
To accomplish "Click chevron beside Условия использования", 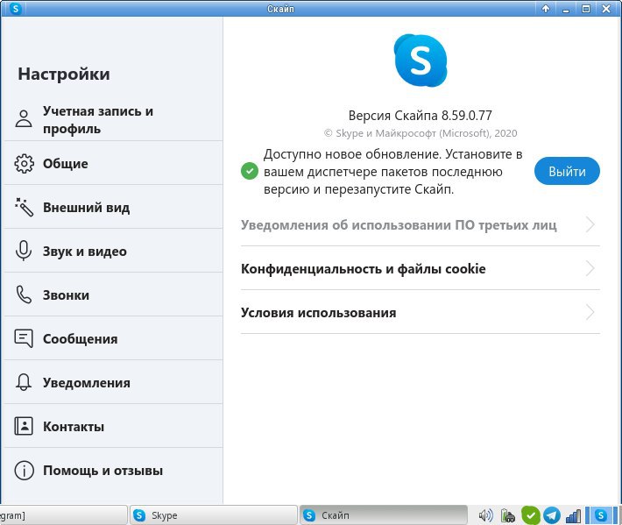I will point(590,312).
